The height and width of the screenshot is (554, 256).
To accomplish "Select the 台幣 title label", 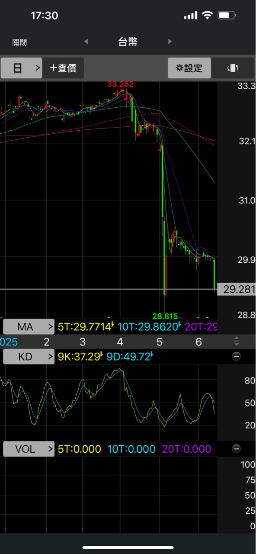I will 128,42.
